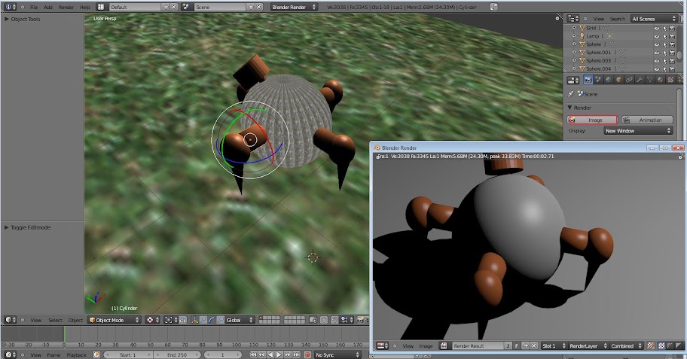Open Constraints properties chain-link tab
The image size is (687, 359).
click(629, 80)
